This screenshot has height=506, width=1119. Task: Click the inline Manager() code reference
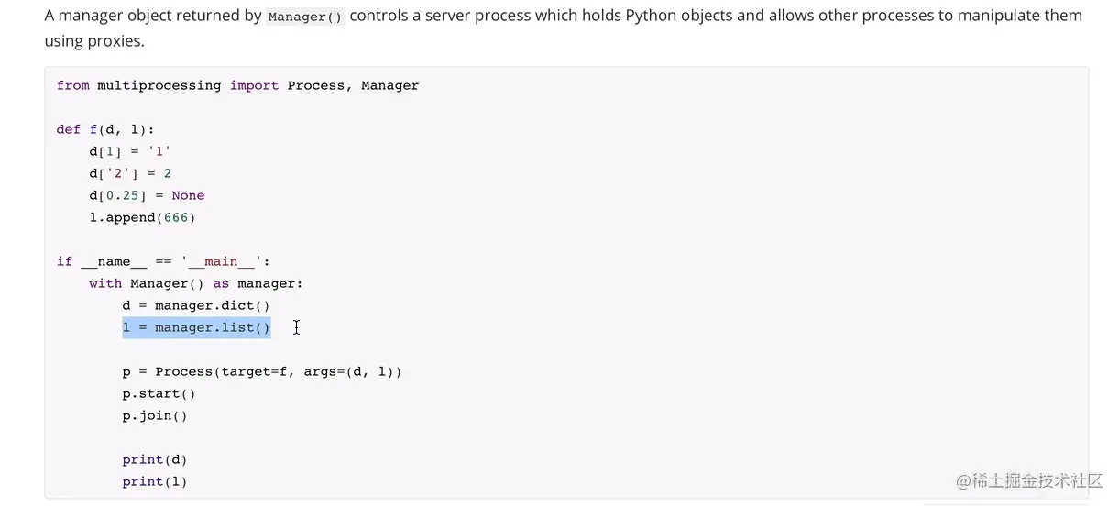click(x=306, y=16)
